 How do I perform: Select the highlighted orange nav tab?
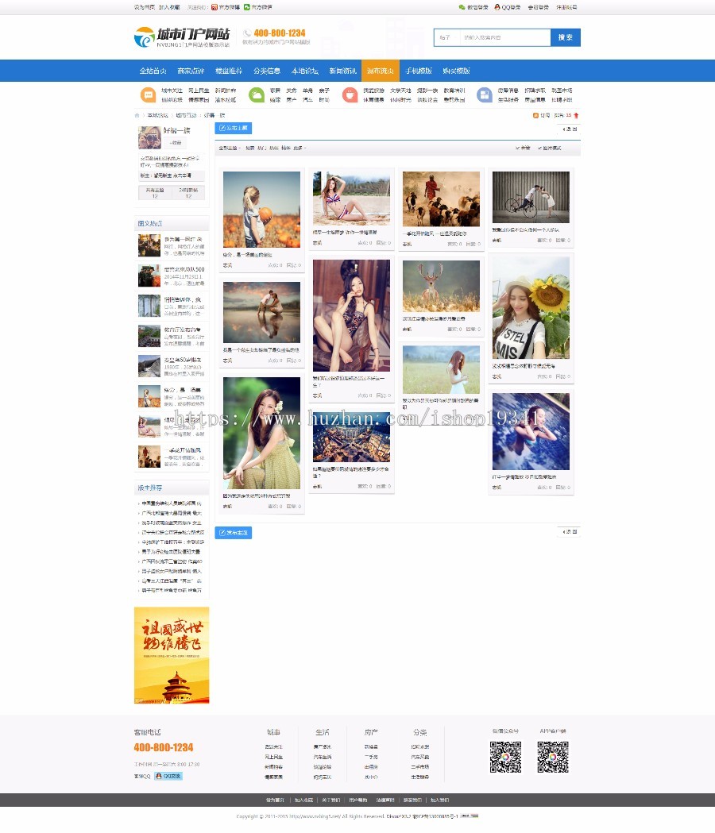380,71
